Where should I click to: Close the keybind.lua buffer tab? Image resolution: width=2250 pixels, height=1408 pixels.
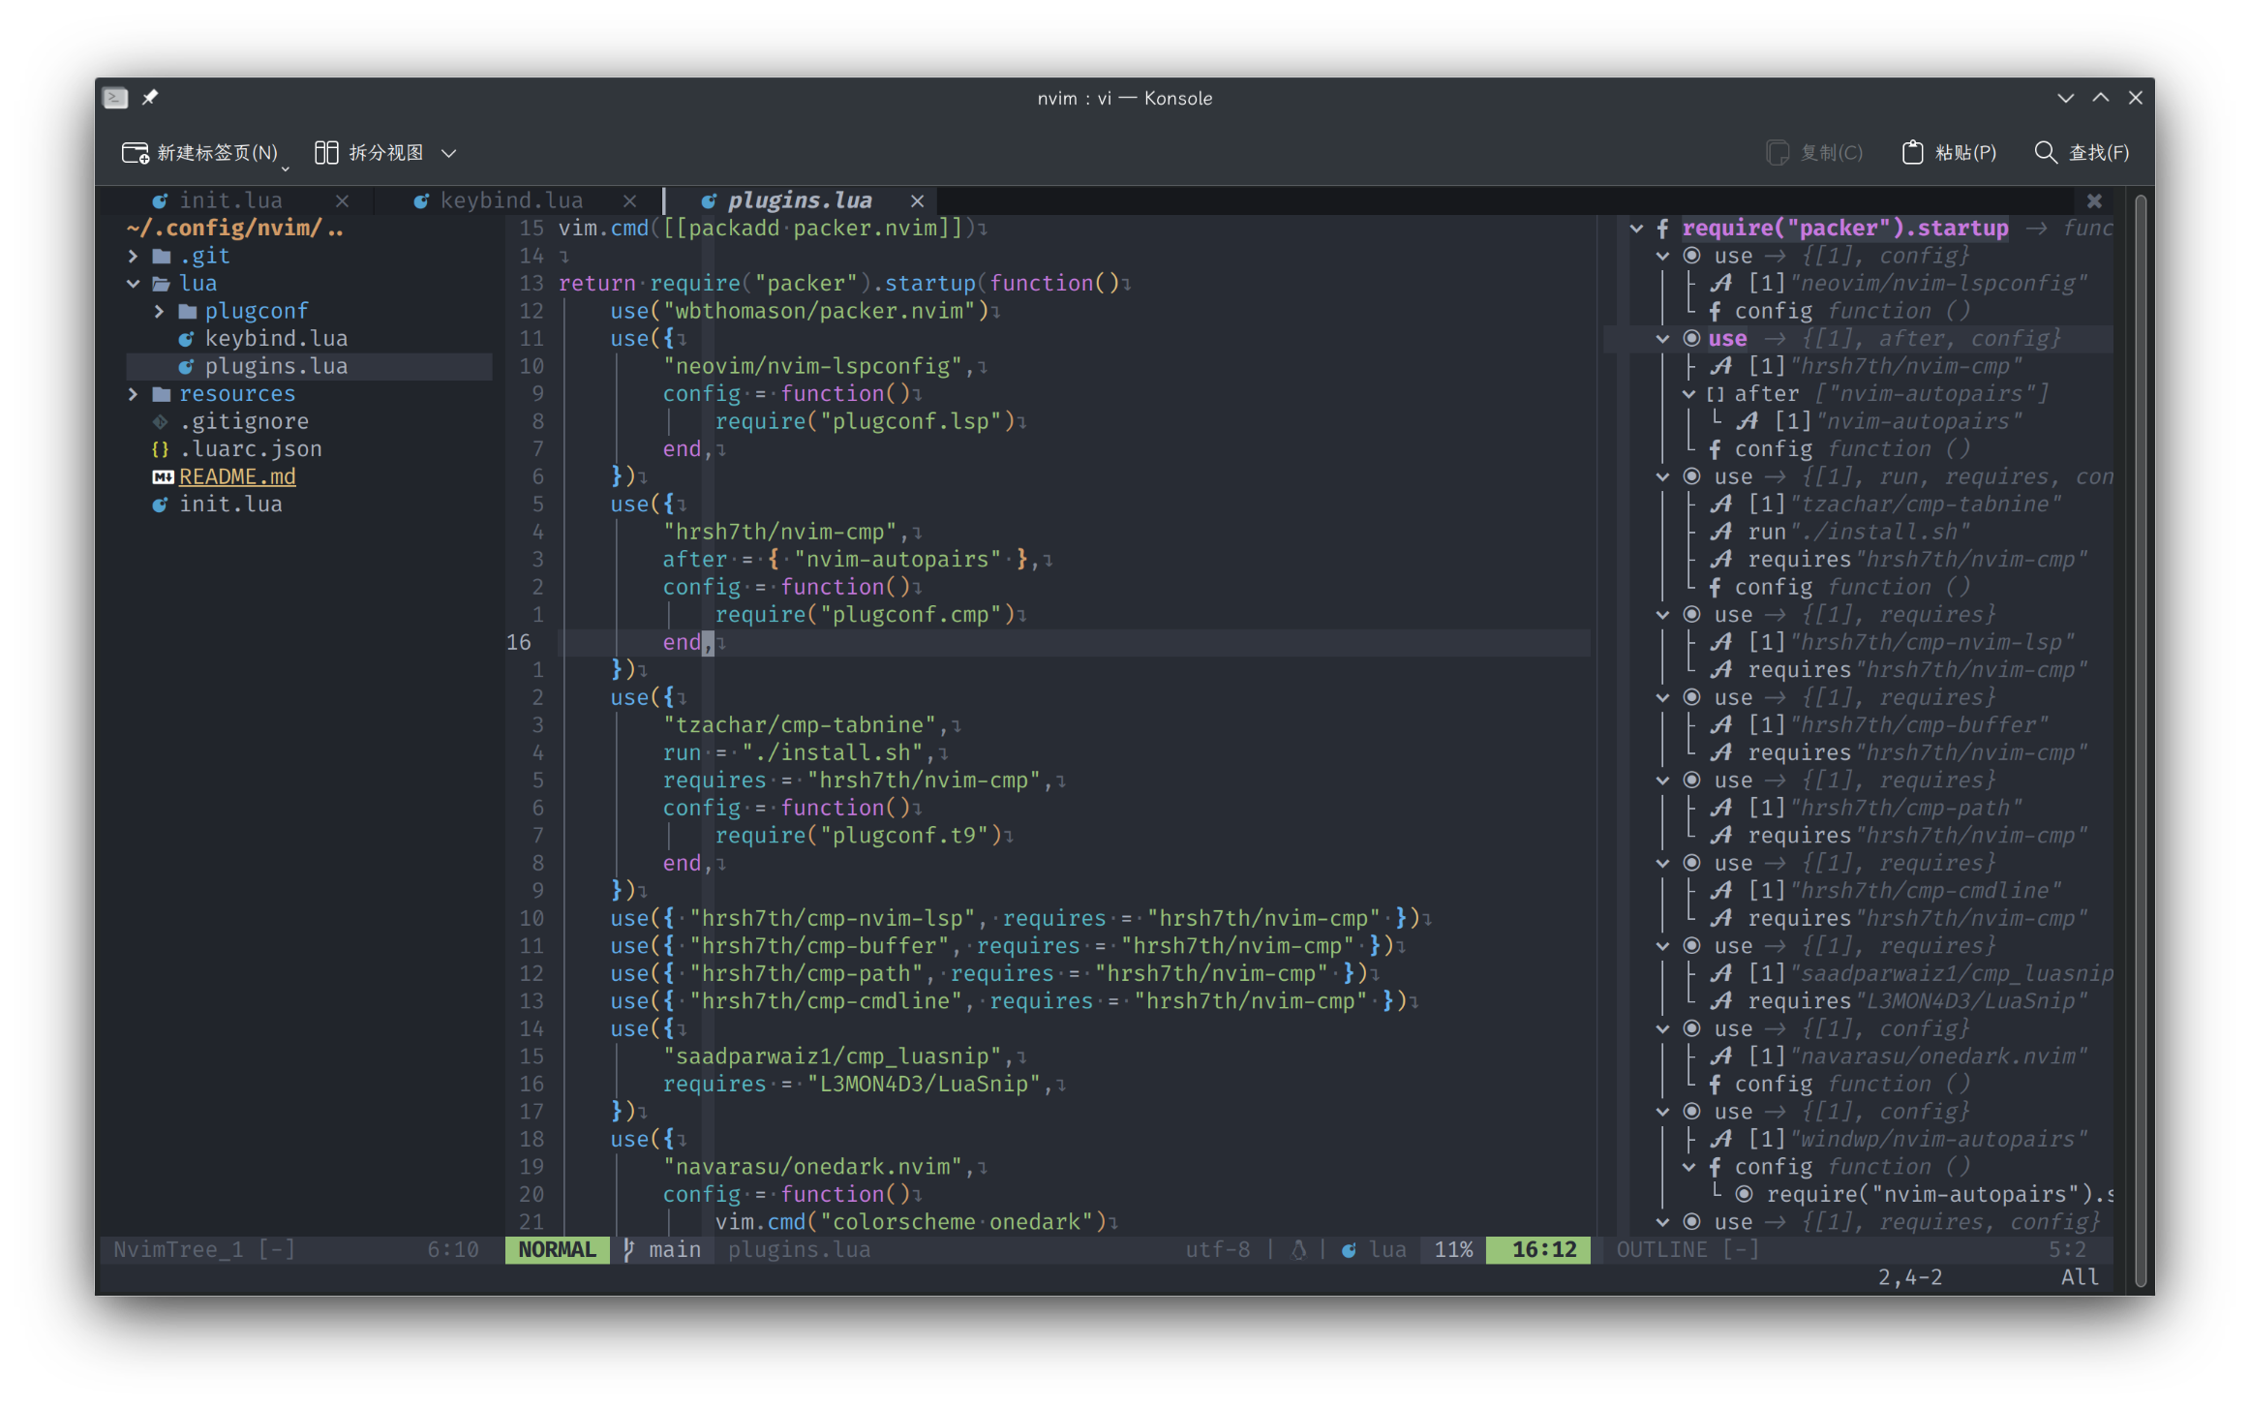click(630, 200)
